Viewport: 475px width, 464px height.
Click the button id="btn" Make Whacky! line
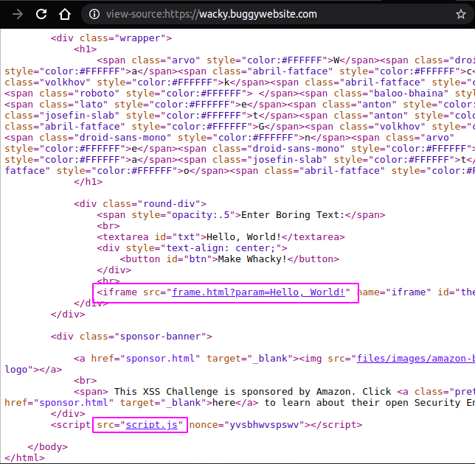(229, 259)
